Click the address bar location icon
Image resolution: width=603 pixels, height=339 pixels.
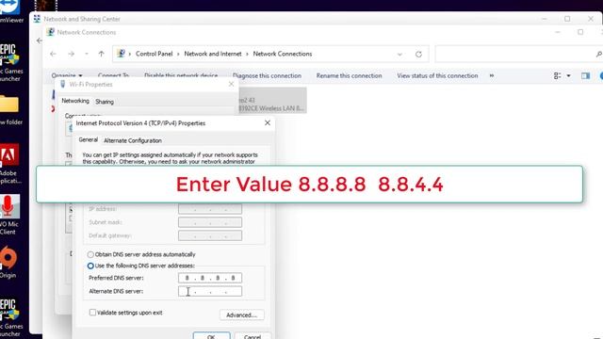121,54
